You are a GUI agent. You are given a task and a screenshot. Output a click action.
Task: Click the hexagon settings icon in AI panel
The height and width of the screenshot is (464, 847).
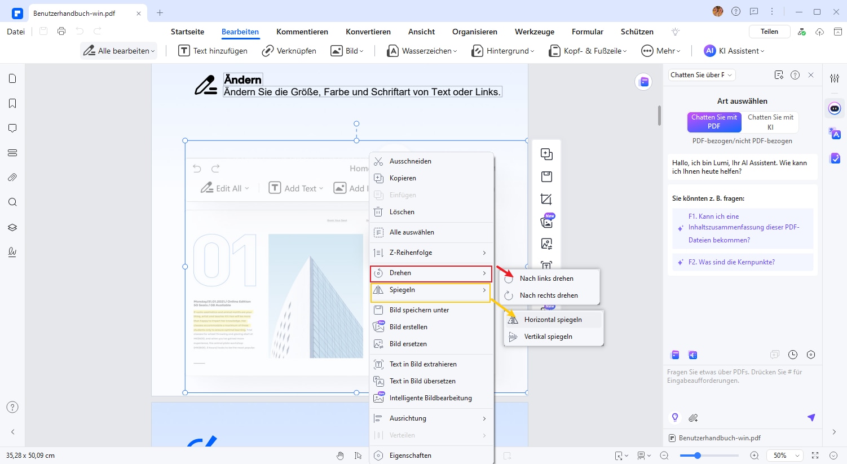[x=811, y=355]
